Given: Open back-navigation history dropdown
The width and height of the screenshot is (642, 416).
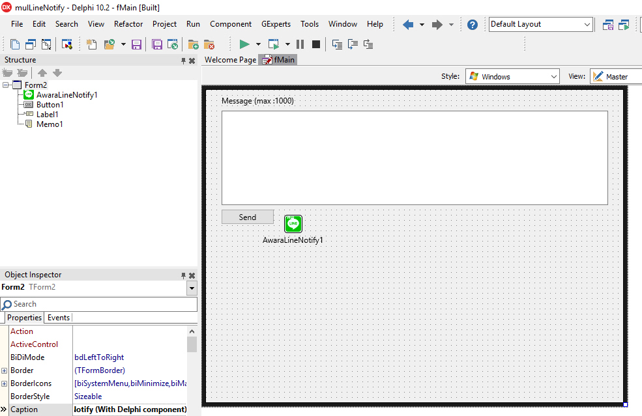Looking at the screenshot, I should [422, 25].
